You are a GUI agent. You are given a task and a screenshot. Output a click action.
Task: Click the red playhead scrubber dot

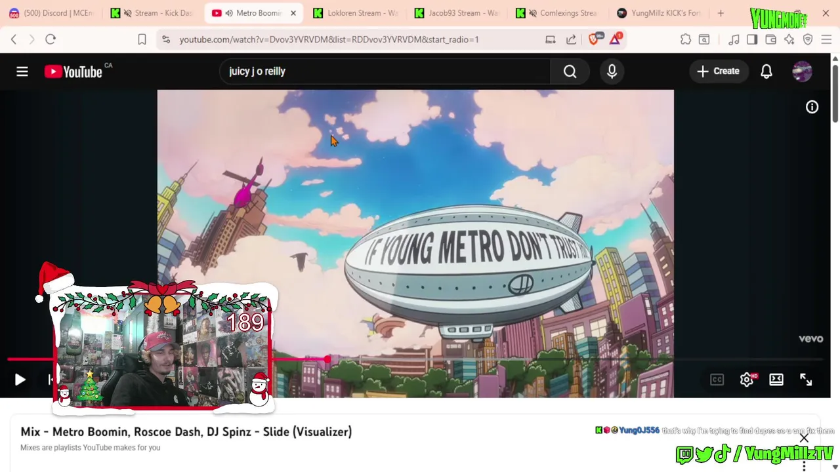[327, 359]
